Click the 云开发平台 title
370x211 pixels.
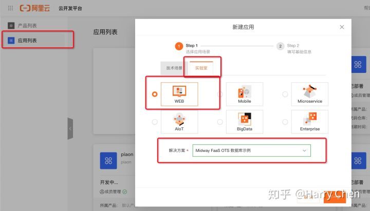pyautogui.click(x=70, y=8)
